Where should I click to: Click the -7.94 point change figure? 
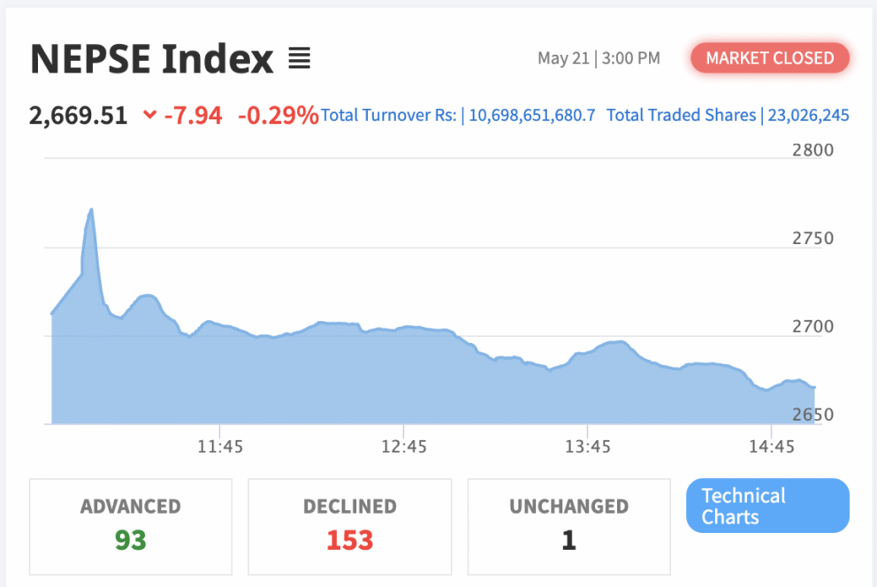[x=193, y=116]
